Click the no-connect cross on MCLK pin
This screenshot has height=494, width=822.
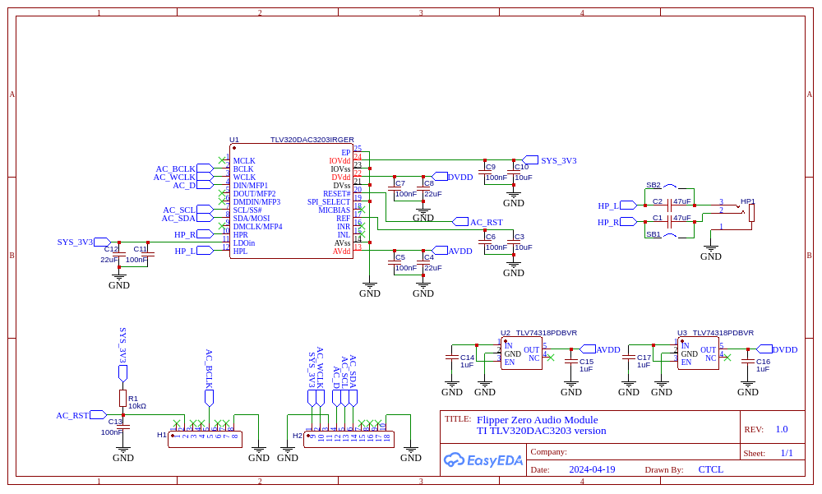coord(222,160)
